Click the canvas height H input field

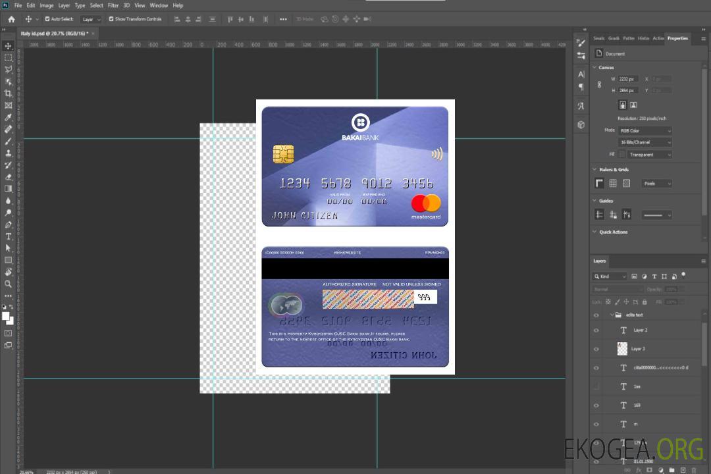(628, 90)
